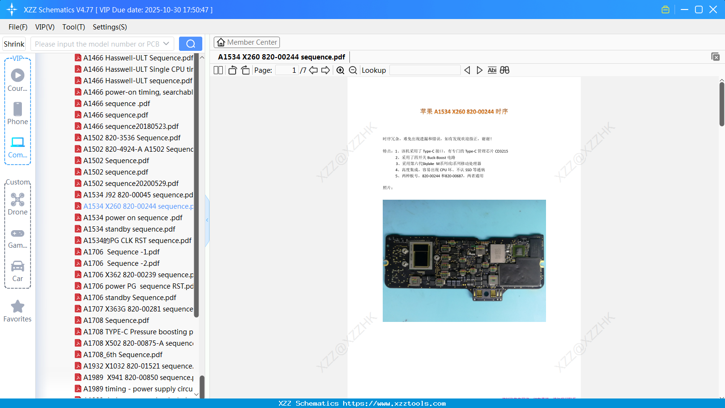Select the A1534 X260 820-00244 sequence.pdf tab
This screenshot has width=725, height=408.
[x=281, y=57]
